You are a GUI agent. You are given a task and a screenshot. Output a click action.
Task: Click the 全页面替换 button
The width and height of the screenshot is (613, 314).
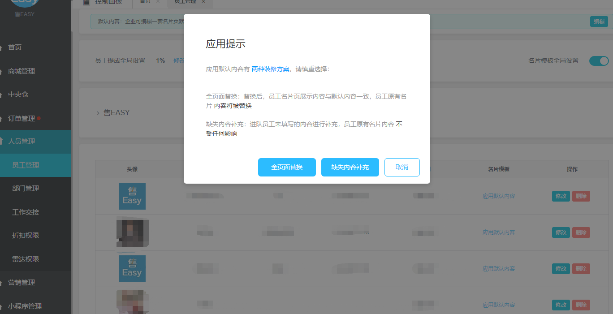[x=287, y=167]
